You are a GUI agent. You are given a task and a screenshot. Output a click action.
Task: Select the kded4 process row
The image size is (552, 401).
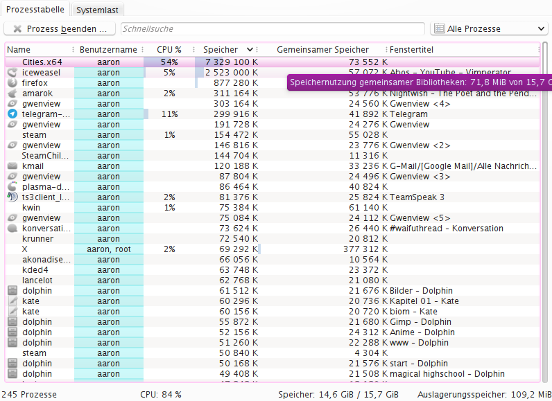pos(273,270)
